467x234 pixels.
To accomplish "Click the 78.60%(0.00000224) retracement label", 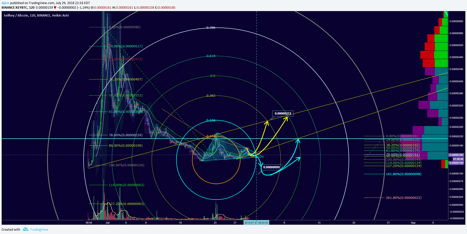I will coord(126,135).
